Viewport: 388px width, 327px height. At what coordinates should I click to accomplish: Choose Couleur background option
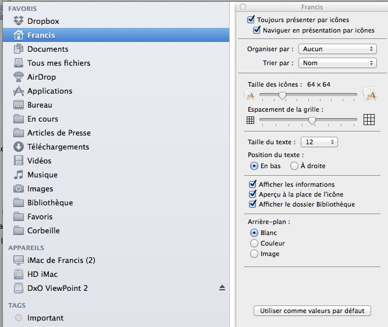point(254,243)
